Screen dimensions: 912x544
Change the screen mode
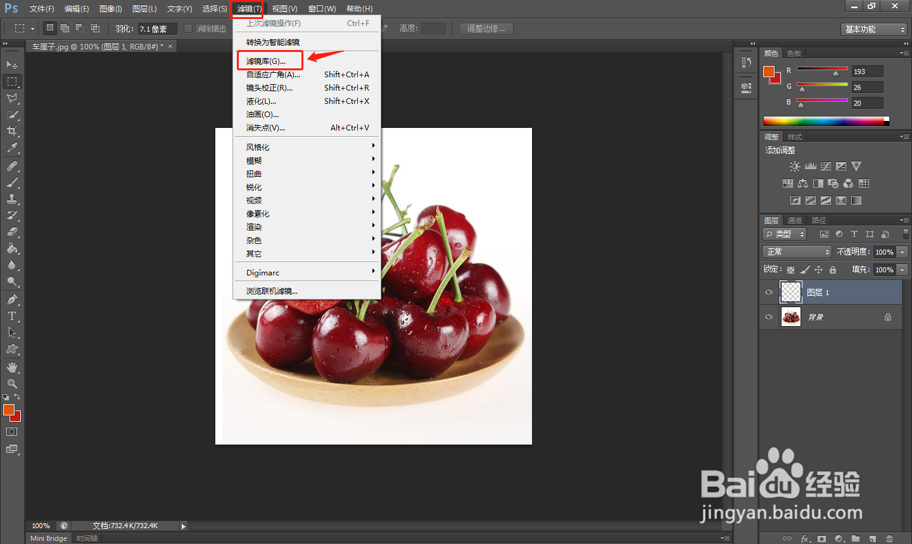point(12,449)
